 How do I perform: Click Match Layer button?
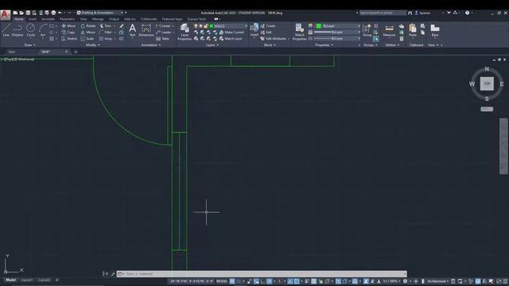(x=231, y=39)
